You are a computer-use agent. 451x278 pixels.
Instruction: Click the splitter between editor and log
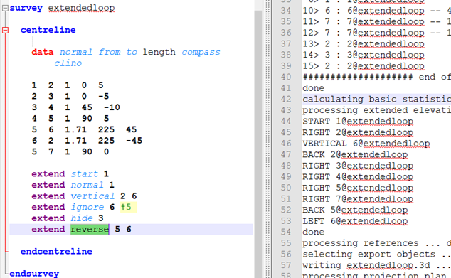click(268, 139)
